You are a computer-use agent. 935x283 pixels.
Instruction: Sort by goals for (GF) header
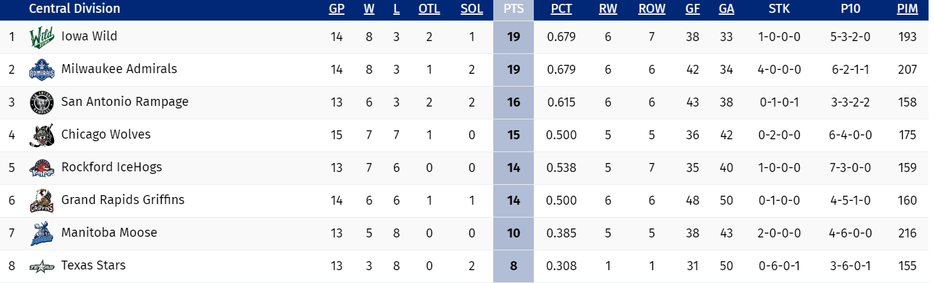(692, 9)
